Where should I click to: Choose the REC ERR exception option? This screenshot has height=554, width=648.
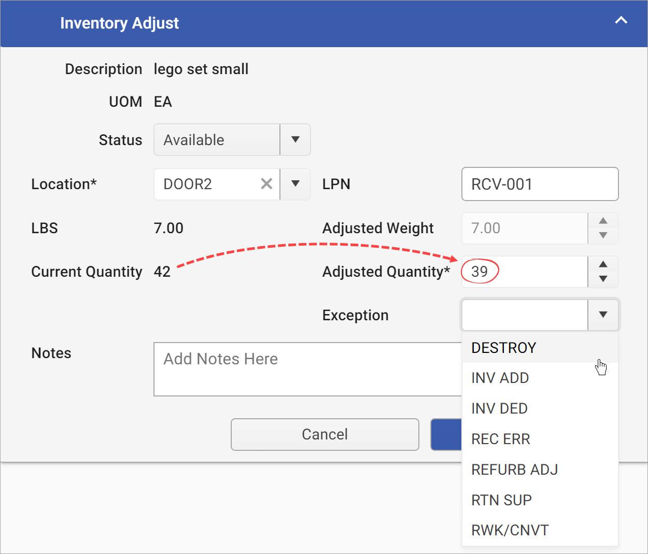501,439
